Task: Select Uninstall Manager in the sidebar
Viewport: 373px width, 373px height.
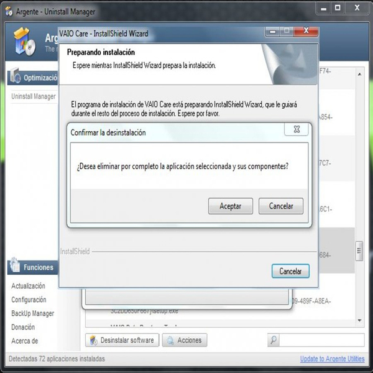Action: 34,96
